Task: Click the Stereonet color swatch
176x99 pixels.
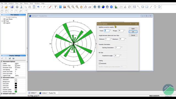Action: click(16, 79)
